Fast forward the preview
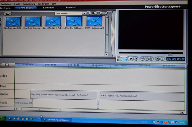Image resolution: width=192 pixels, height=127 pixels. (x=151, y=59)
